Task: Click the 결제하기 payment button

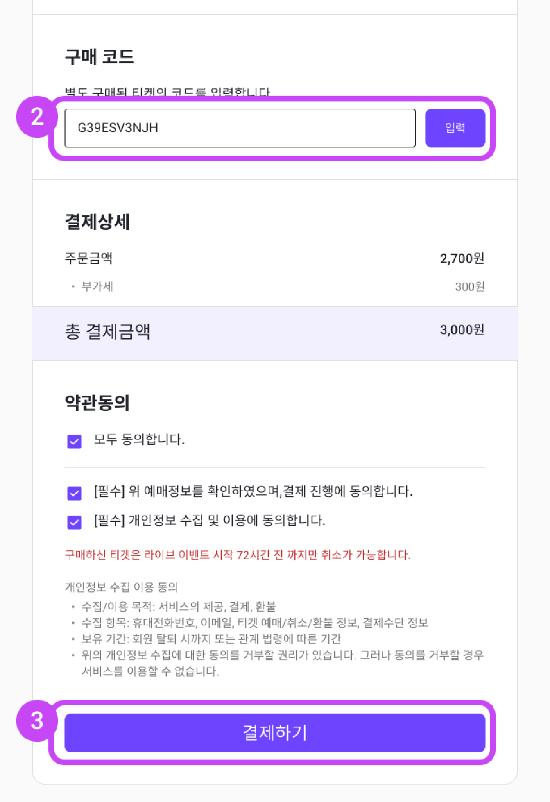Action: 275,732
